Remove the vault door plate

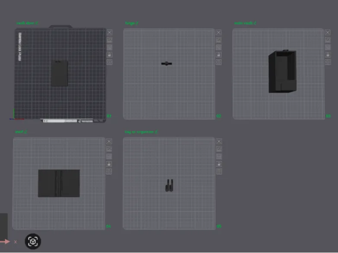point(109,32)
